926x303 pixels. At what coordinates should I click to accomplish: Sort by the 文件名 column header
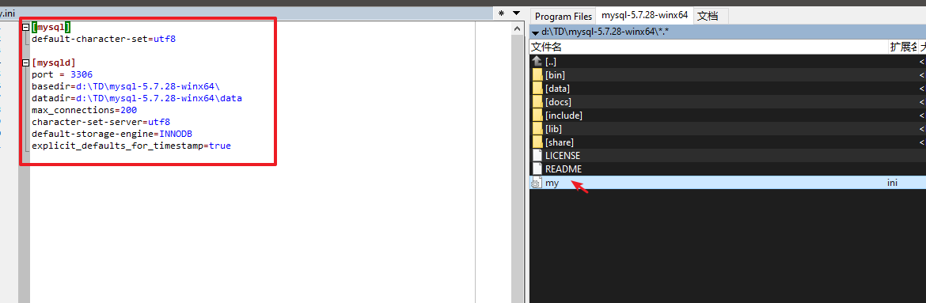[708, 47]
